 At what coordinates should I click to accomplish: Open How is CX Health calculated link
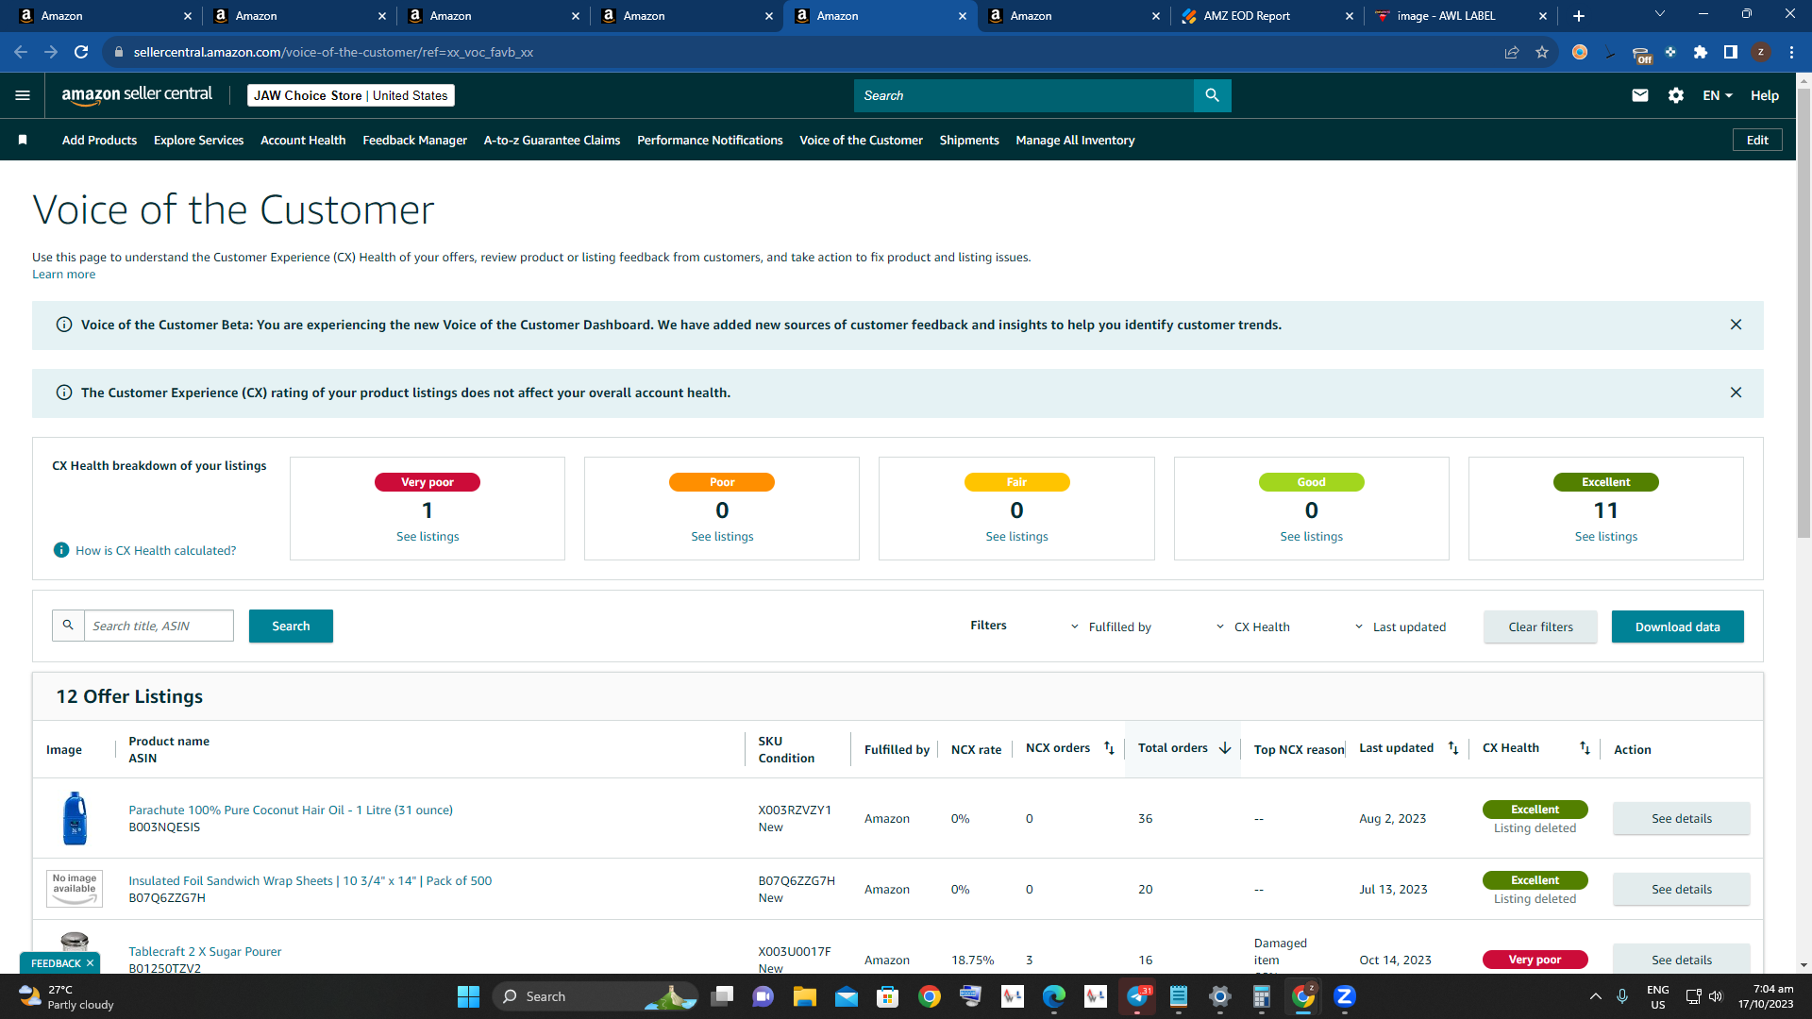coord(156,550)
